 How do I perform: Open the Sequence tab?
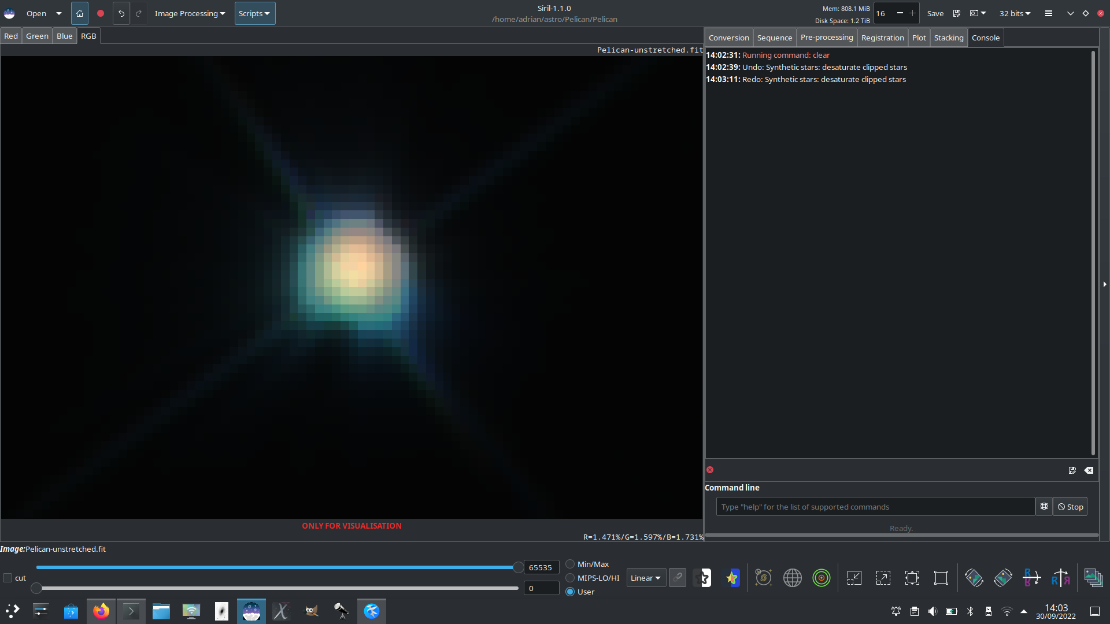pyautogui.click(x=775, y=38)
